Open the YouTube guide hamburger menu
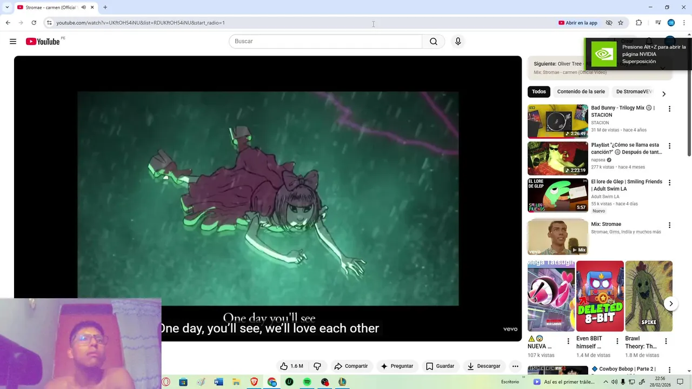 click(x=13, y=42)
